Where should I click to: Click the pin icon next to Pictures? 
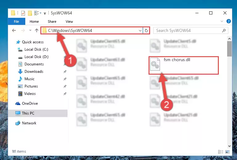[x=65, y=86]
